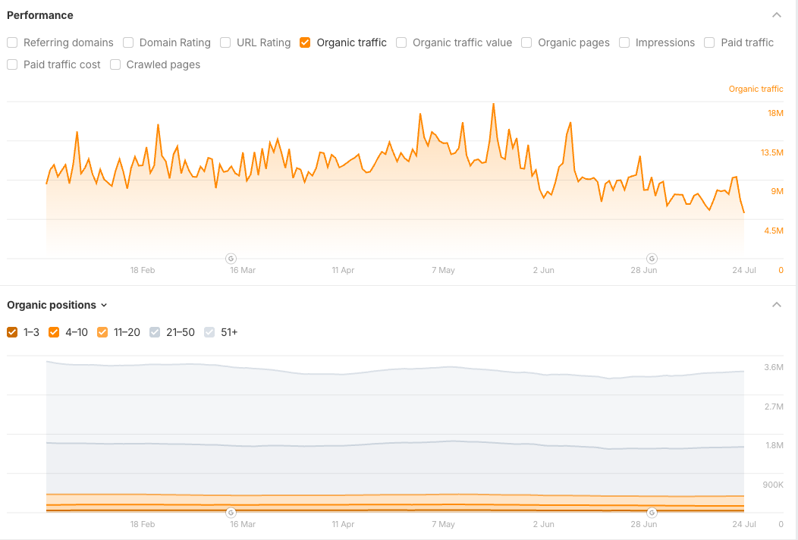The height and width of the screenshot is (540, 798).
Task: Collapse the Performance section
Action: (776, 15)
